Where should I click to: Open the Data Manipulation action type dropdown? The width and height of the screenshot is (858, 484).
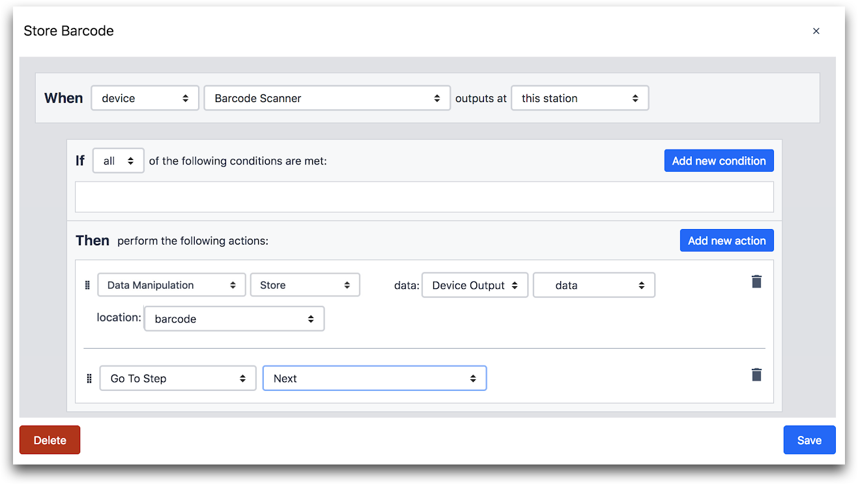(171, 285)
